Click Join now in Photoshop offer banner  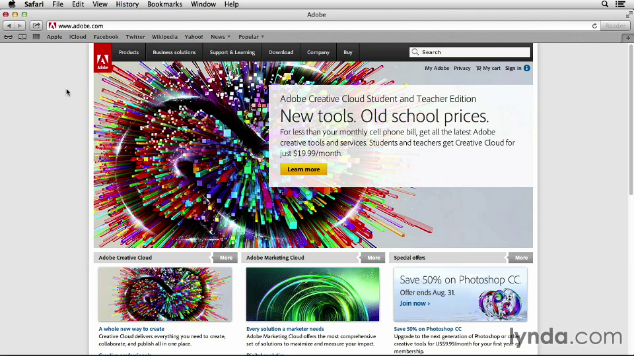coord(415,303)
